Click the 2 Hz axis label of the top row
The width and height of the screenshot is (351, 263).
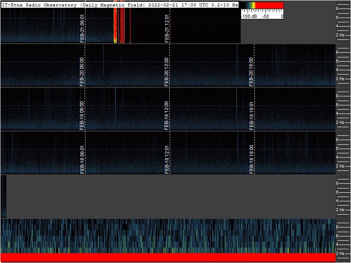[340, 35]
